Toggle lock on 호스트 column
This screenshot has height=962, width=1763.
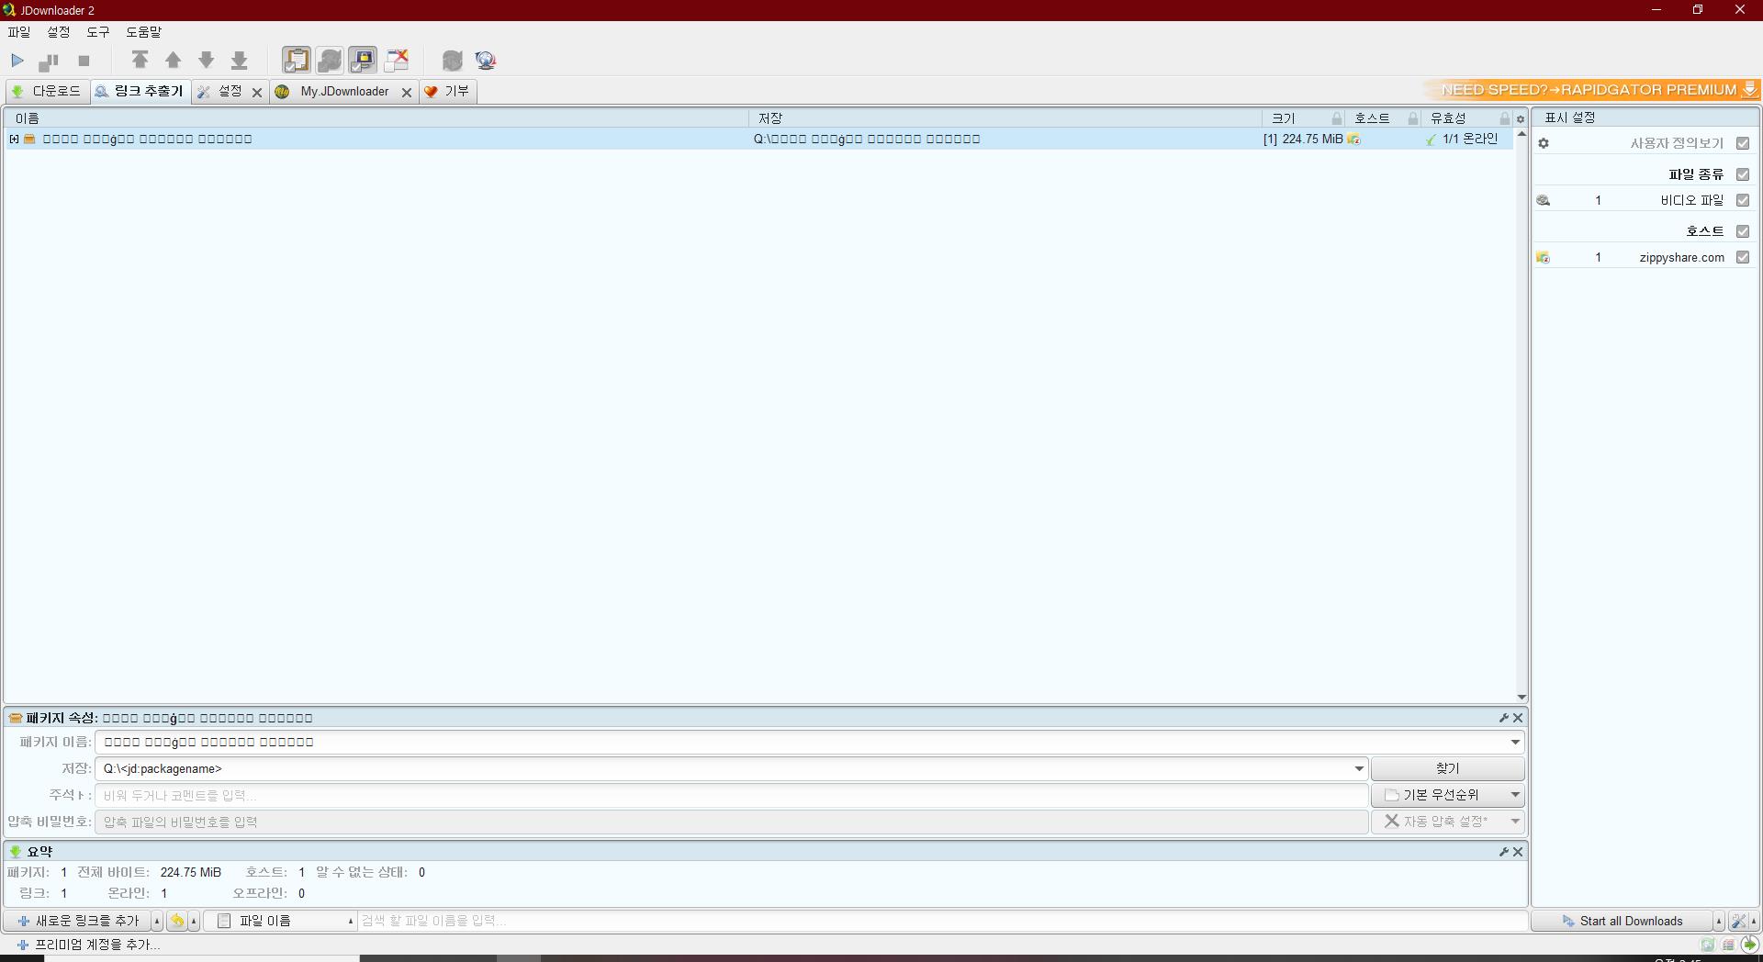(1413, 118)
